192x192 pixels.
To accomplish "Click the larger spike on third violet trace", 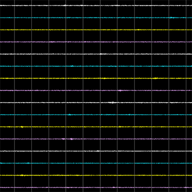I will 72,139.
